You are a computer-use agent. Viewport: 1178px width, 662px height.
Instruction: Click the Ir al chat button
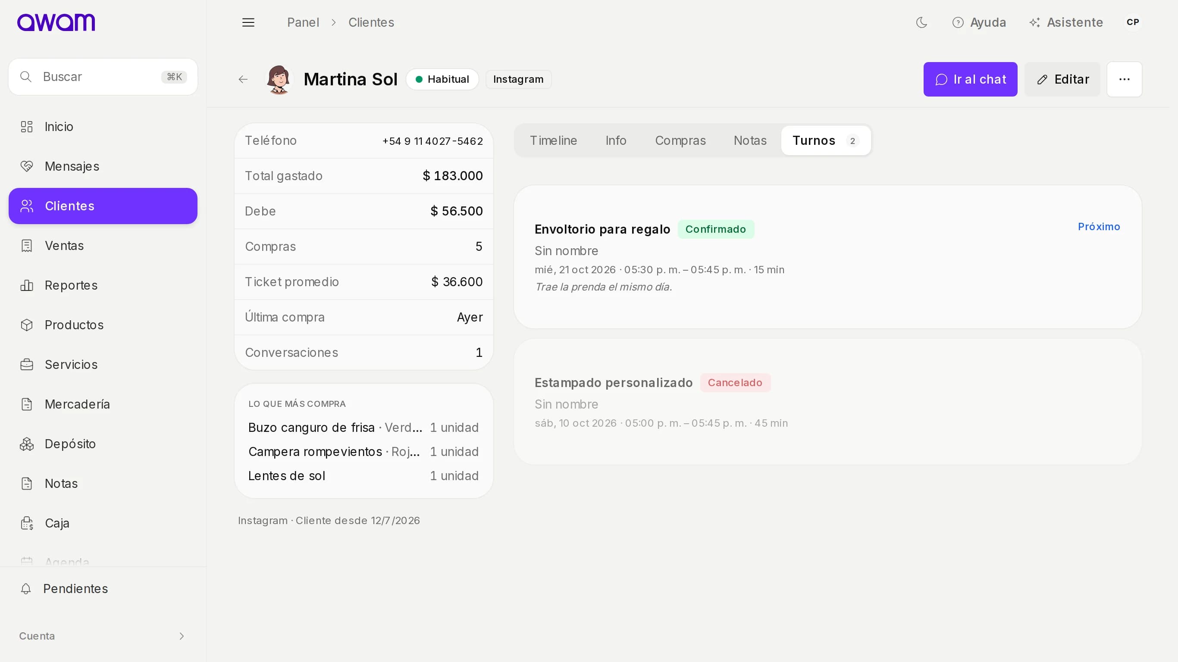click(x=970, y=80)
